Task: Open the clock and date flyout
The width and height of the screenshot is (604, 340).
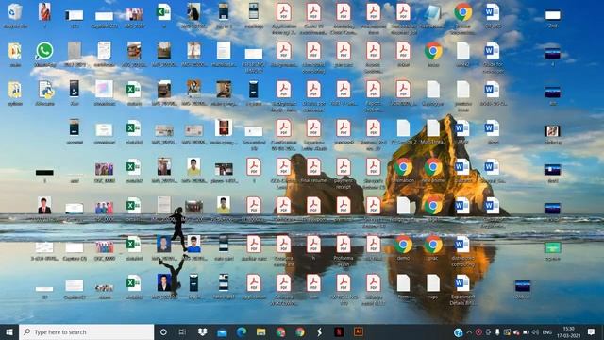Action: coord(568,331)
